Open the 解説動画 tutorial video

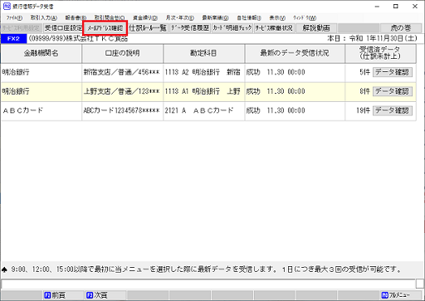pos(316,28)
